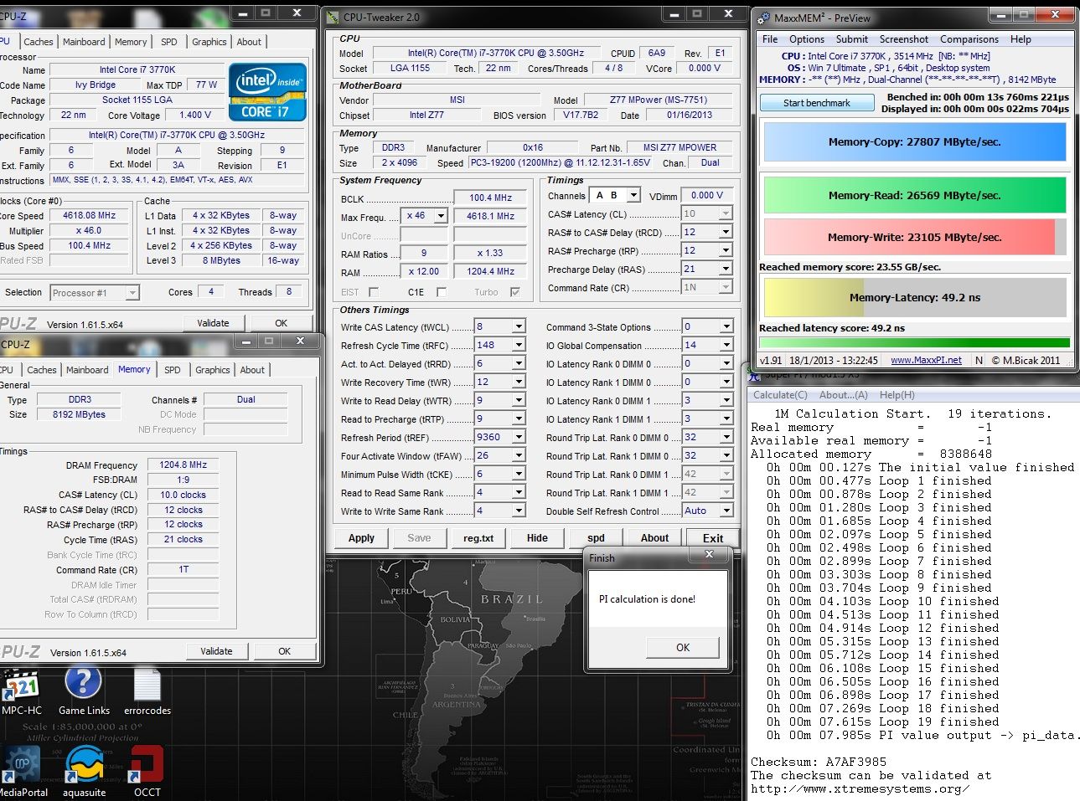Open the Channels A B dropdown

pos(633,195)
